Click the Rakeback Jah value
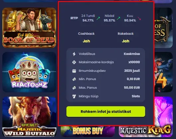The width and height of the screenshot is (176, 139). (x=126, y=41)
